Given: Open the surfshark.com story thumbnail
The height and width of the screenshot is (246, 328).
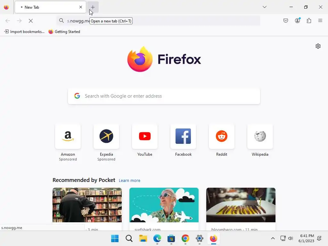Looking at the screenshot, I should click(164, 205).
